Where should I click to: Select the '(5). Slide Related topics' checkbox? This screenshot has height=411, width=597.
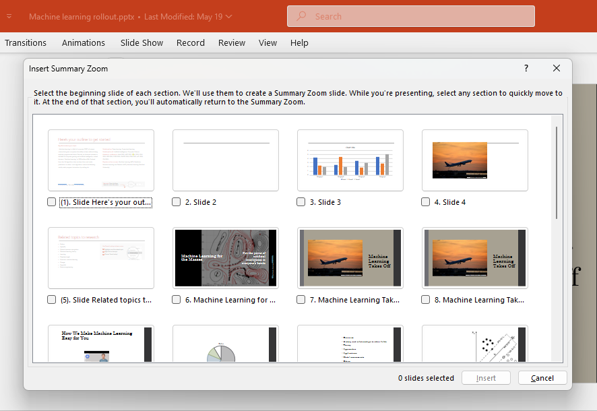pyautogui.click(x=51, y=299)
